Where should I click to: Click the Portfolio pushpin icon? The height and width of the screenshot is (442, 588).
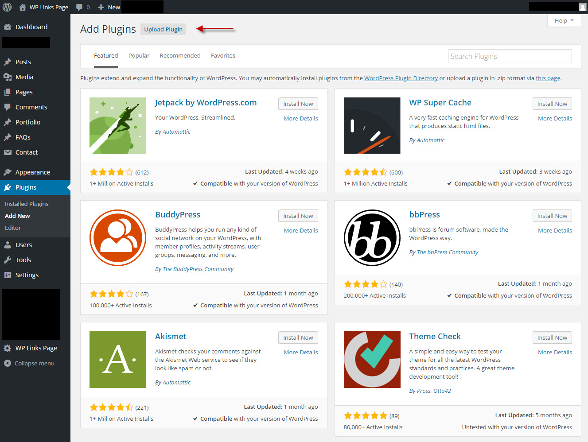pyautogui.click(x=8, y=122)
